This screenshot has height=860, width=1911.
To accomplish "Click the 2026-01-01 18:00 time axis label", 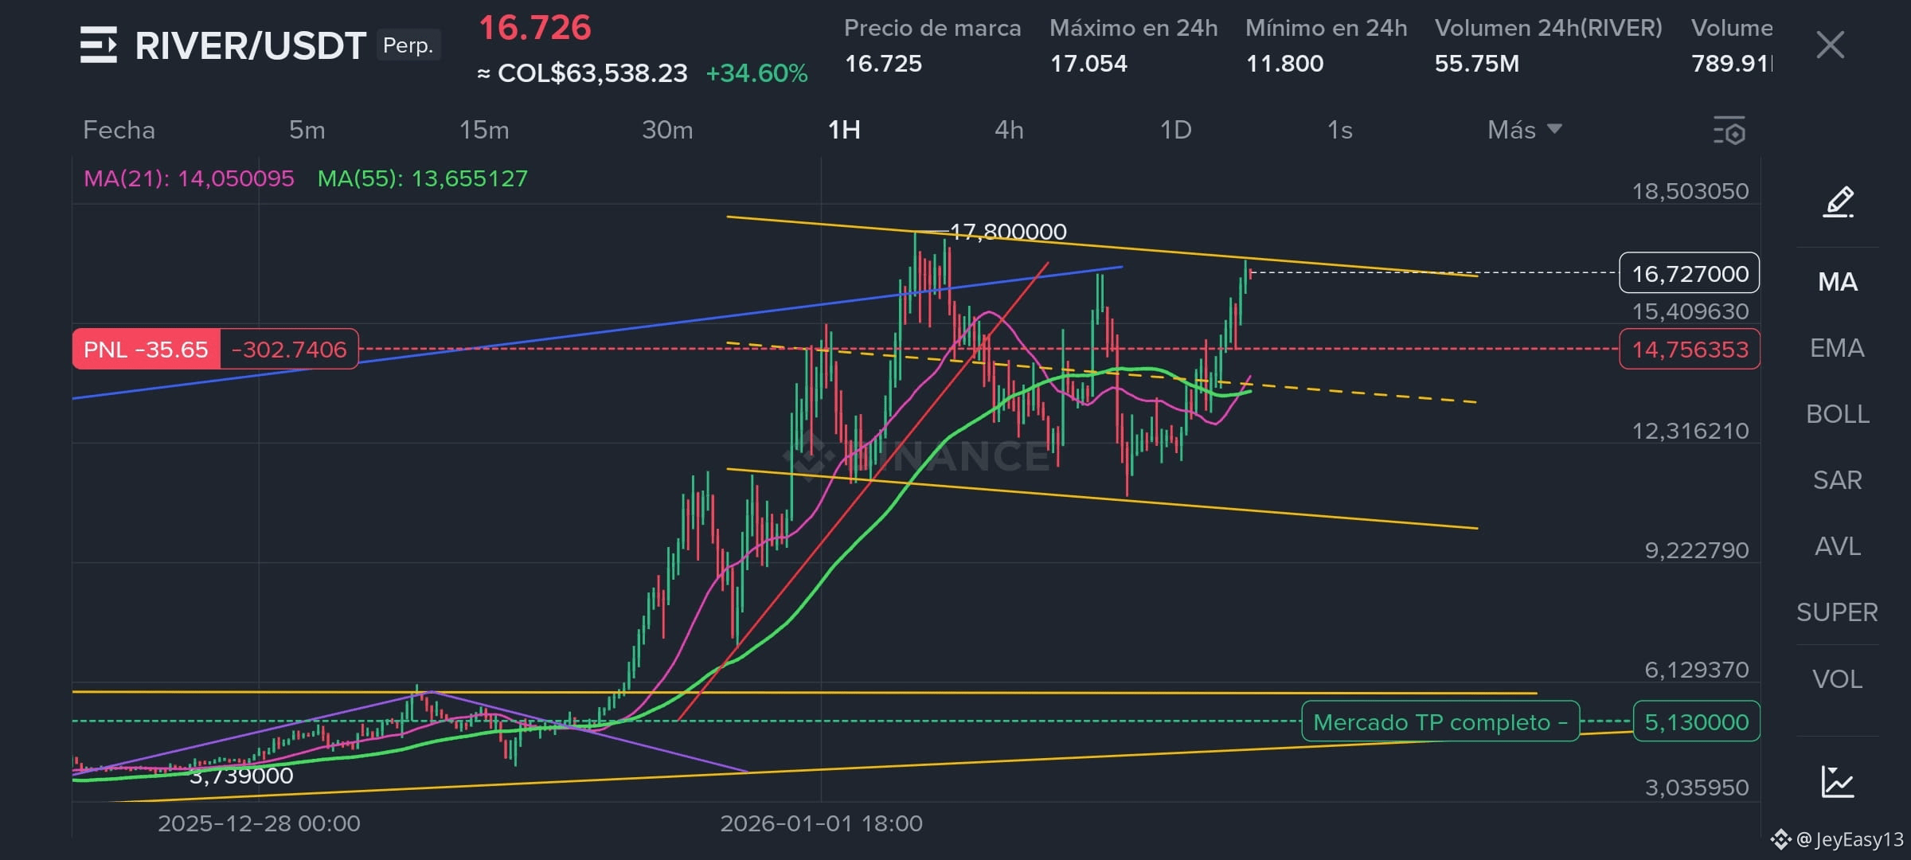I will [821, 823].
